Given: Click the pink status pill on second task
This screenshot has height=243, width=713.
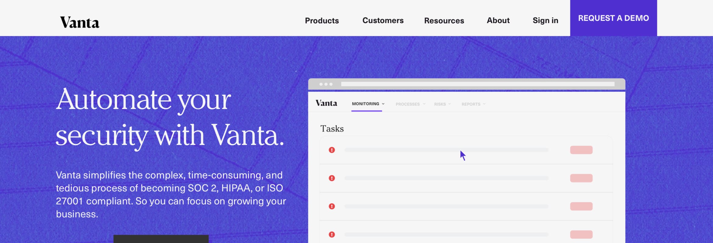Looking at the screenshot, I should [x=581, y=178].
